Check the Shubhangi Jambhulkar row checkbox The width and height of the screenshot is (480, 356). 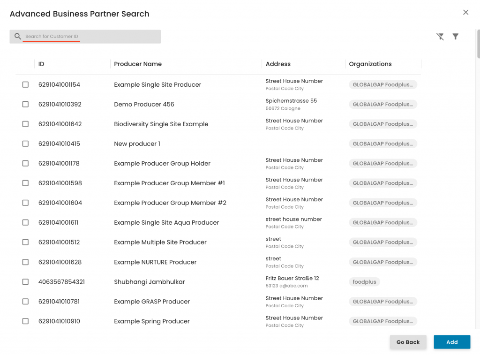point(25,282)
